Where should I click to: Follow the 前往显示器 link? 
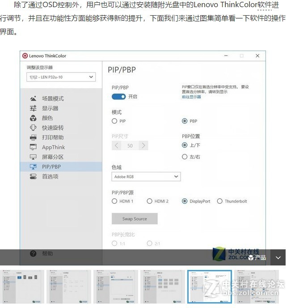coord(191,97)
